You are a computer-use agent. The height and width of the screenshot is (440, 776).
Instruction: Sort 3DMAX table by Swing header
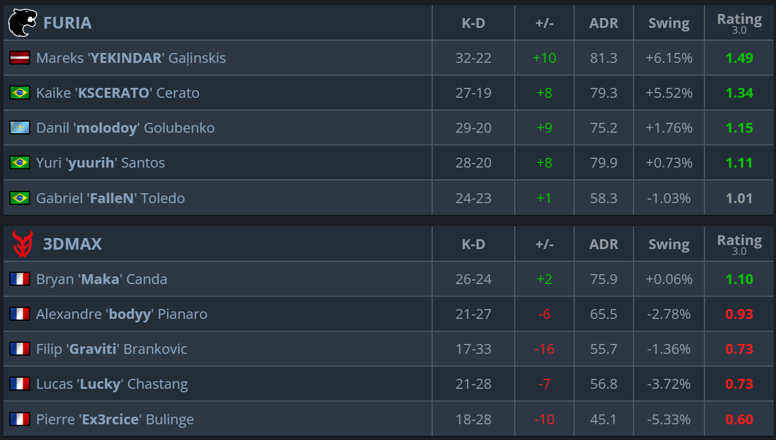(669, 244)
